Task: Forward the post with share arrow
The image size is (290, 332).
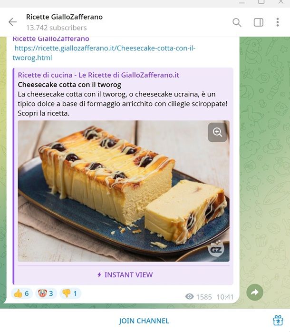Action: point(255,292)
